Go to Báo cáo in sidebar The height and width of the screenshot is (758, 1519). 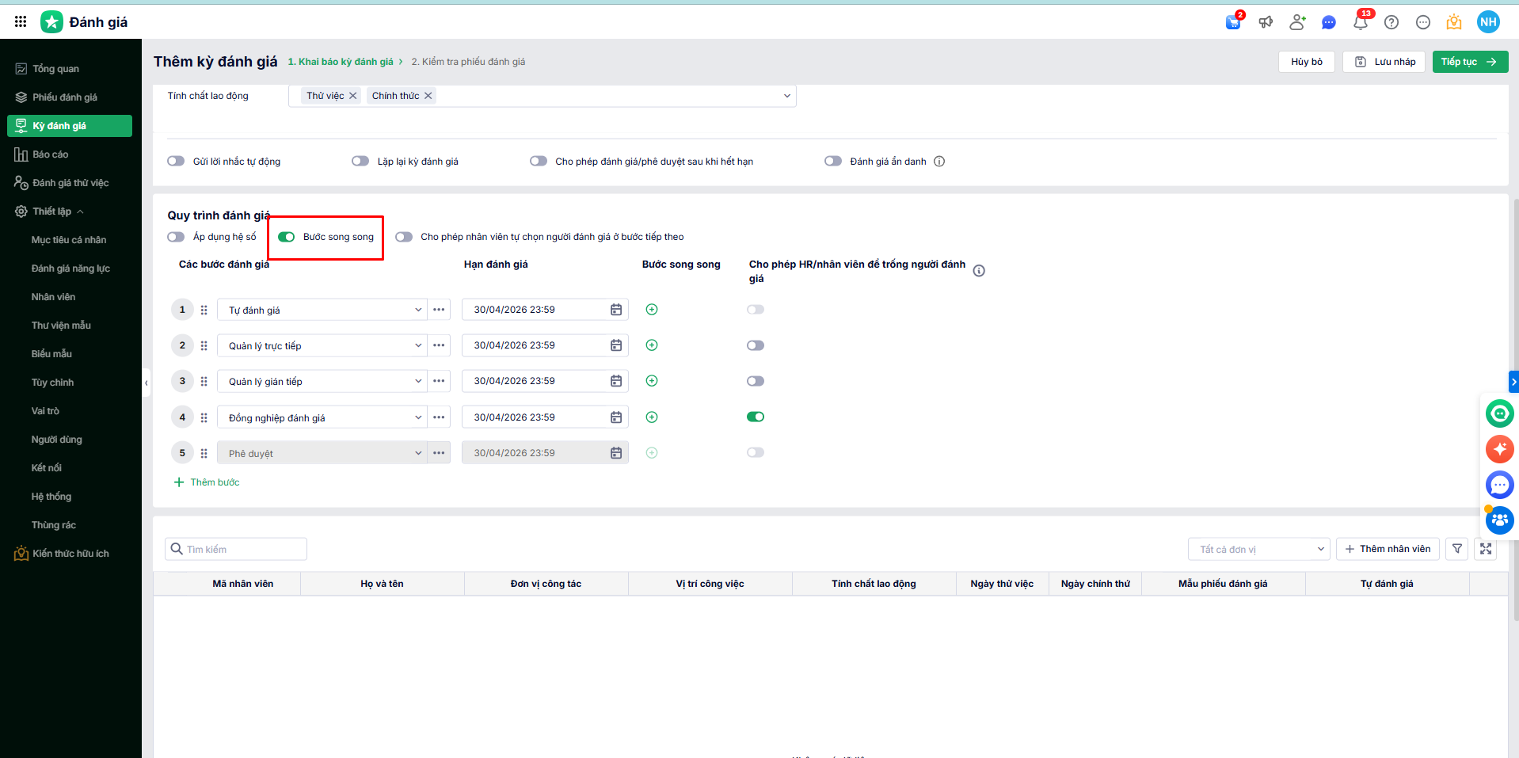tap(51, 154)
